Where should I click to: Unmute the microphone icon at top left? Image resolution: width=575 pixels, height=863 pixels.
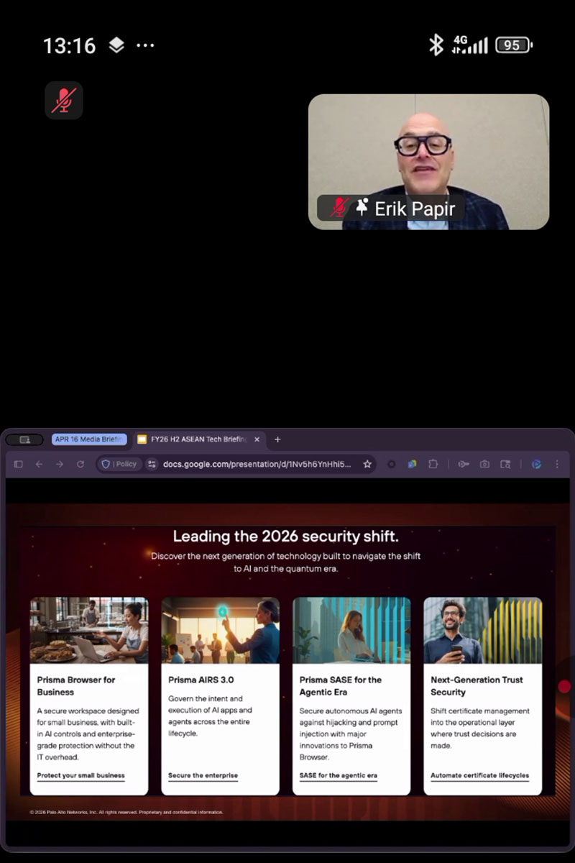(x=64, y=100)
